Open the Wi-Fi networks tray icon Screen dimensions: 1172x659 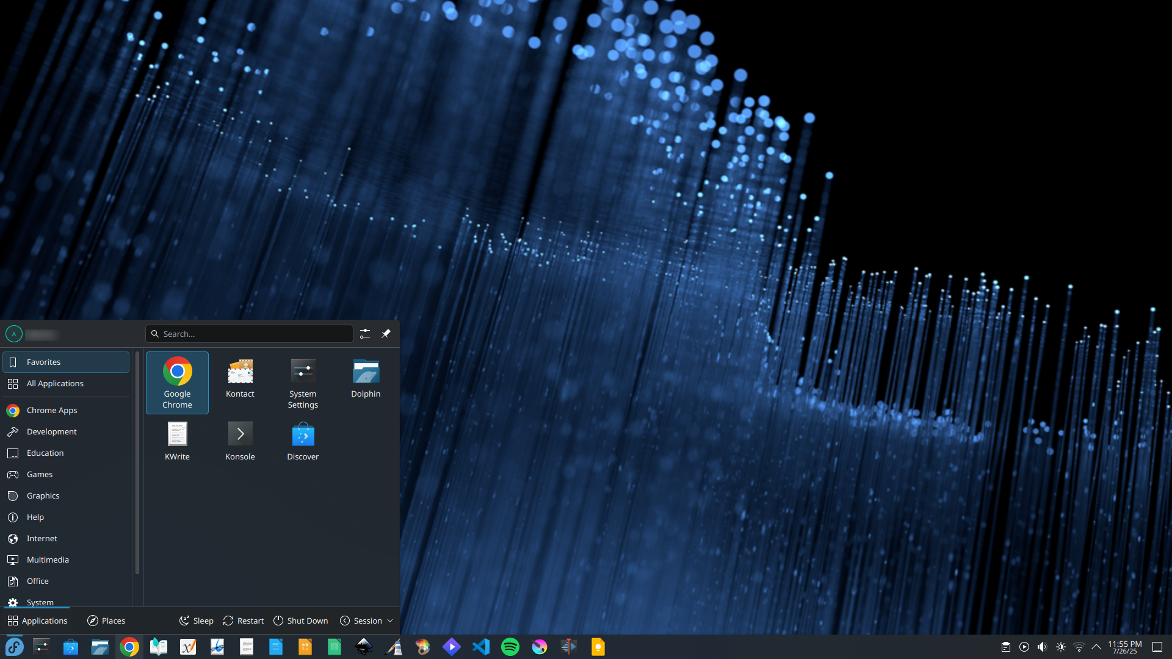pos(1079,647)
